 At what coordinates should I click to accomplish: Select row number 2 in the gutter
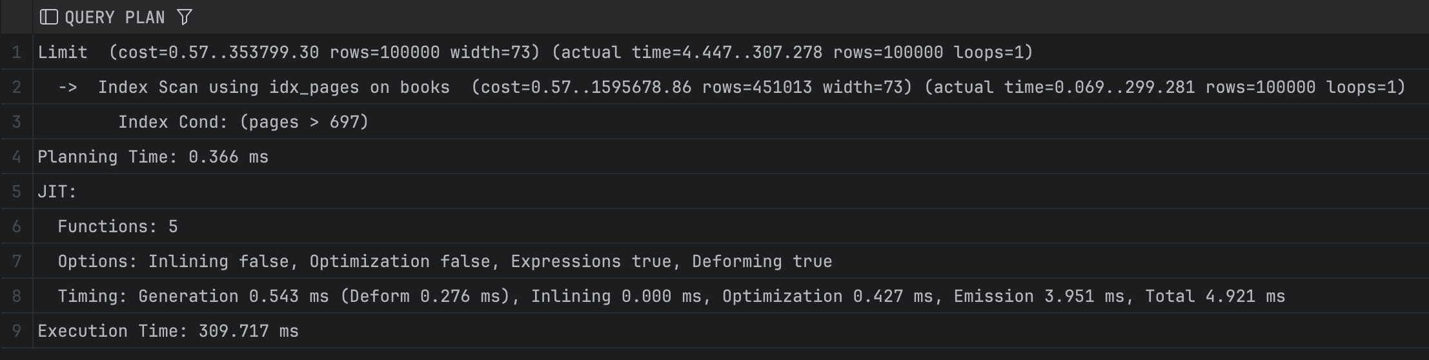point(16,87)
